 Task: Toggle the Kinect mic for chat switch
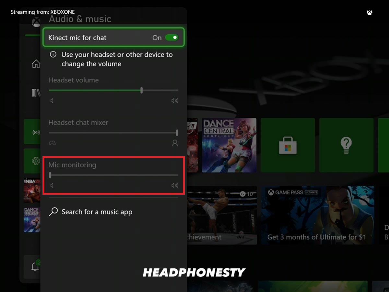(x=172, y=38)
